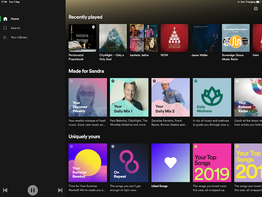This screenshot has width=262, height=197.
Task: Open Jason Waller artist cover
Action: 205,38
